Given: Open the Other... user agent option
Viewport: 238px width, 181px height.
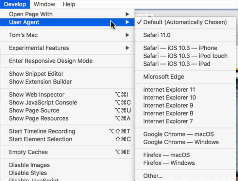Looking at the screenshot, I should 153,176.
